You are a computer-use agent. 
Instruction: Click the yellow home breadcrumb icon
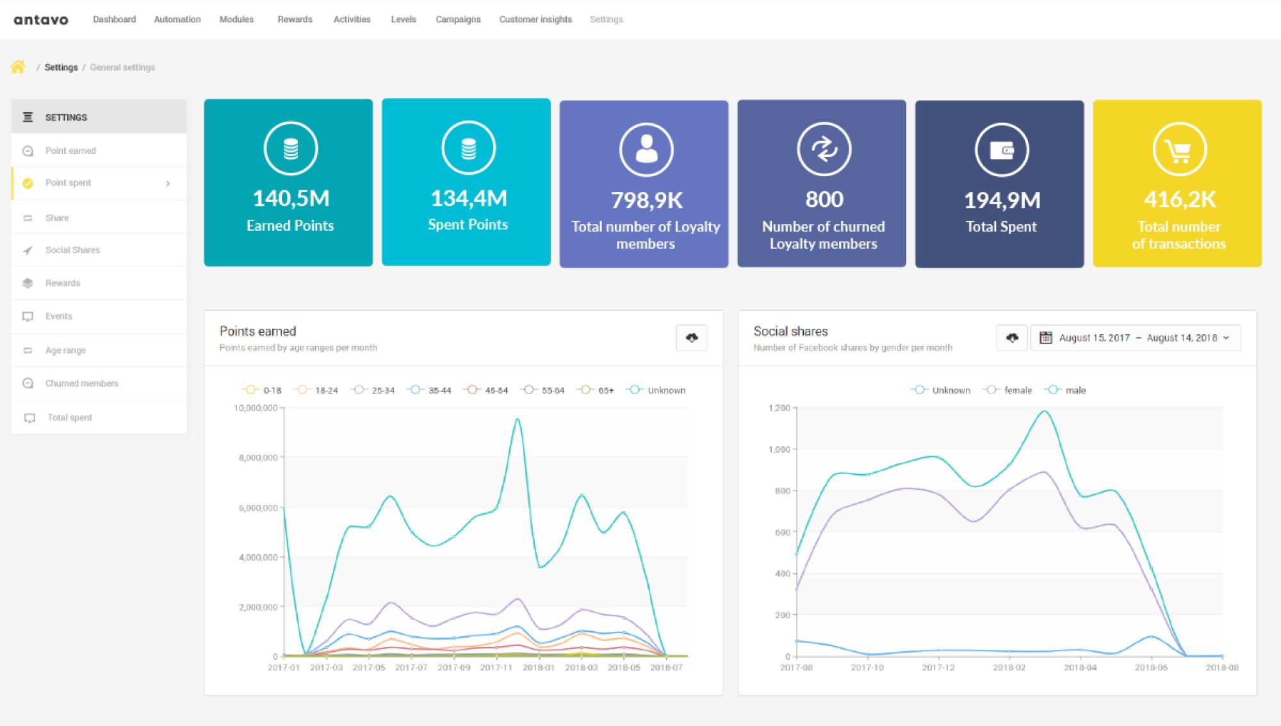[18, 67]
